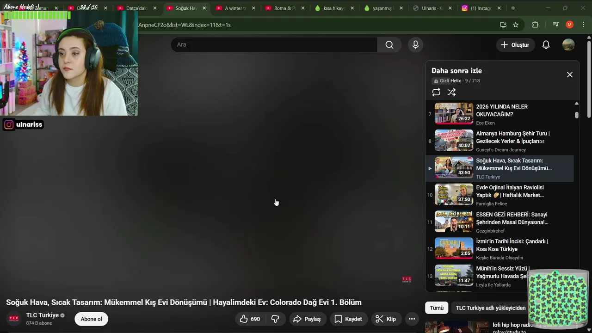The width and height of the screenshot is (592, 333).
Task: Click the Keşke Burada Olsaydın channel name
Action: click(499, 258)
